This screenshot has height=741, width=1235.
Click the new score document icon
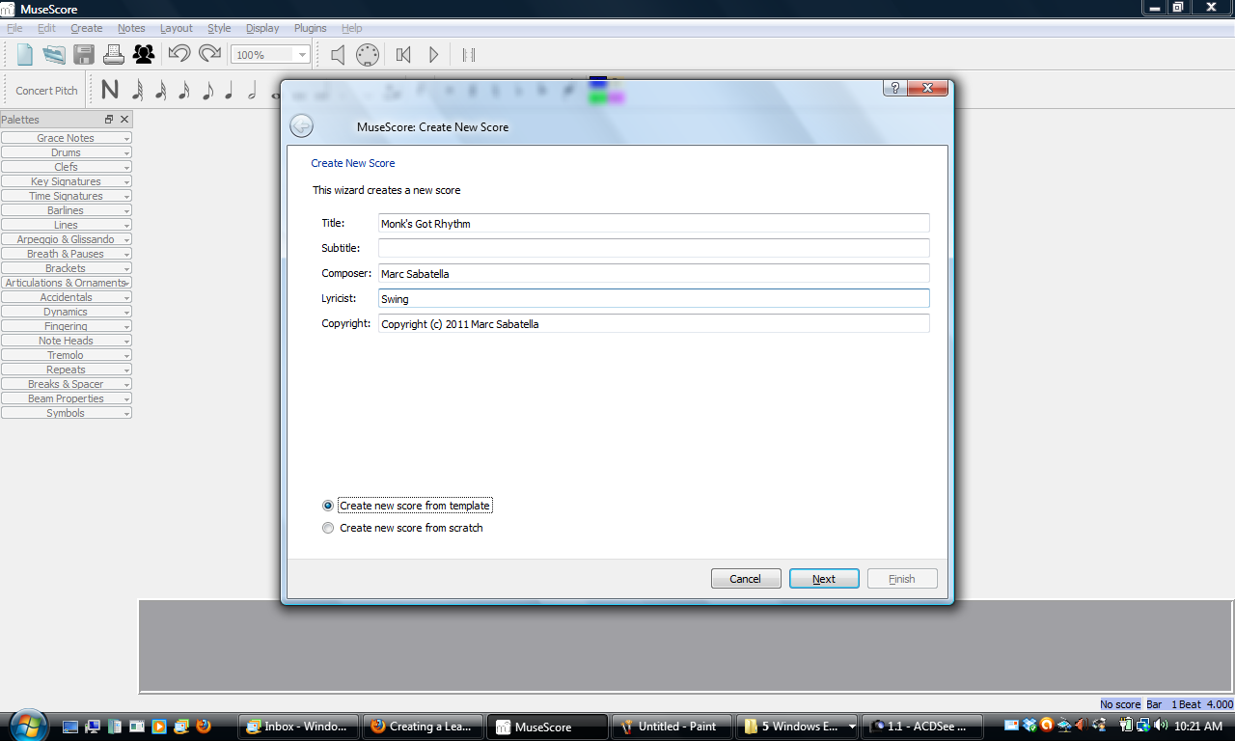(x=24, y=55)
